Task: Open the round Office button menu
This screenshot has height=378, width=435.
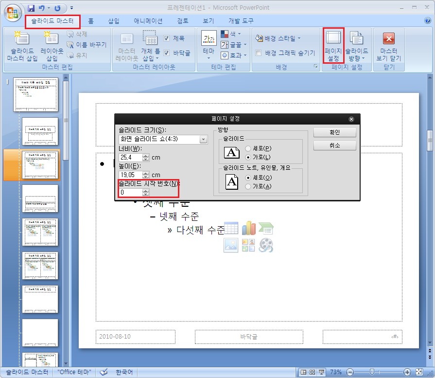Action: coord(13,12)
